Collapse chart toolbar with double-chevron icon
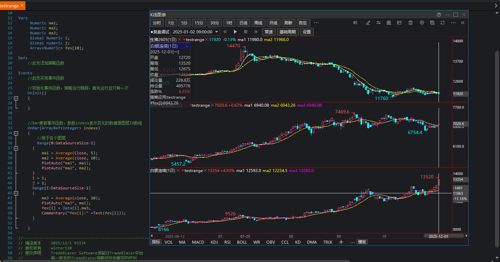This screenshot has height=262, width=500. (x=463, y=23)
